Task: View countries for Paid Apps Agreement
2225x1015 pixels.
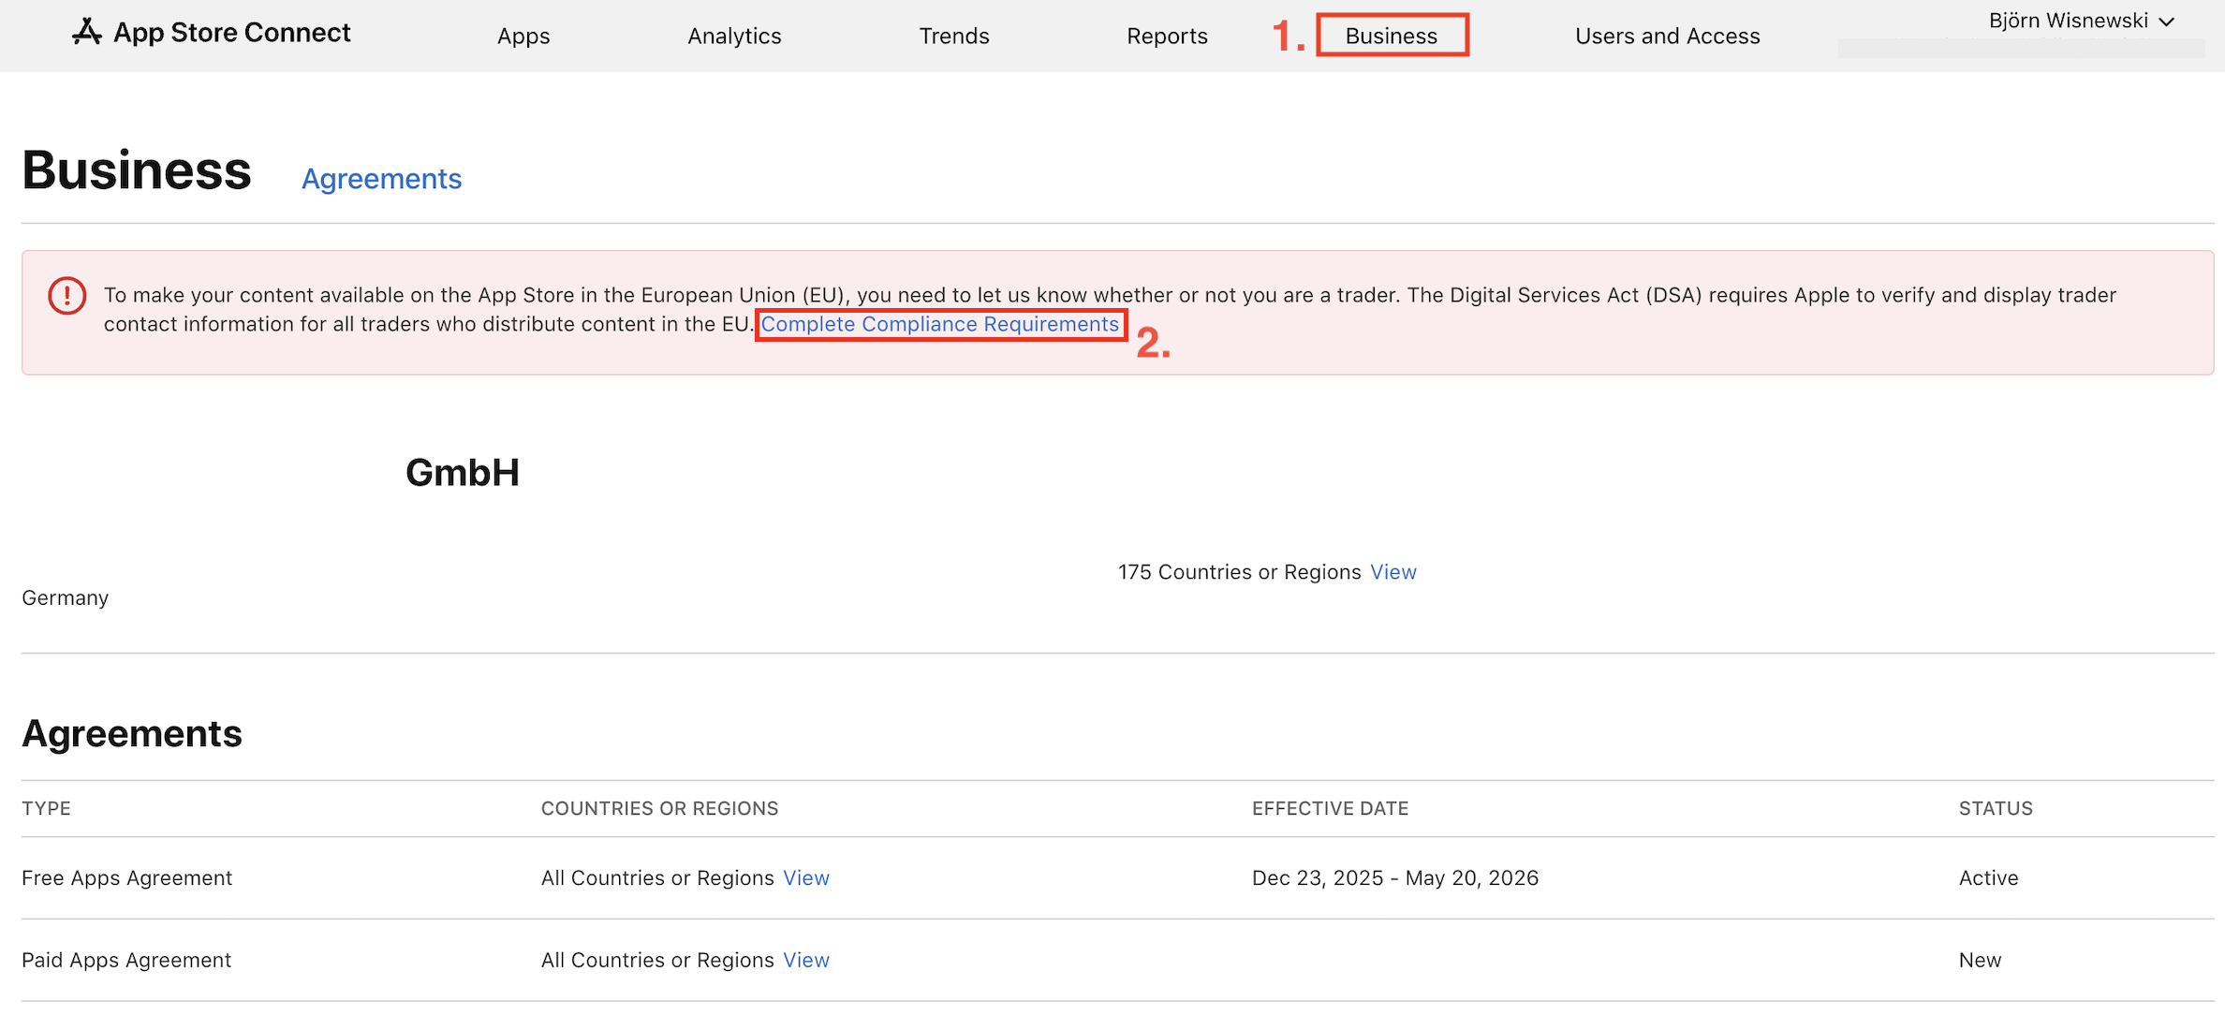Action: [x=806, y=961]
